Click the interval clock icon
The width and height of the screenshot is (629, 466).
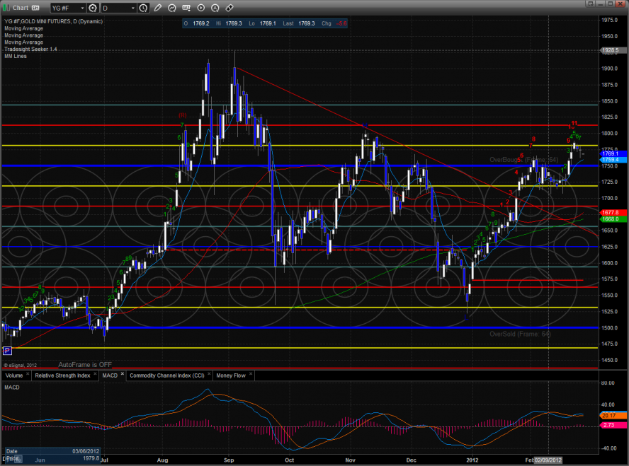[144, 8]
